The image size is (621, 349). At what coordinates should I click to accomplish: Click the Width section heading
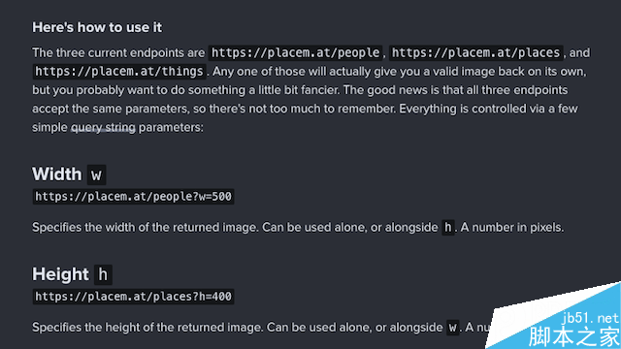click(57, 174)
